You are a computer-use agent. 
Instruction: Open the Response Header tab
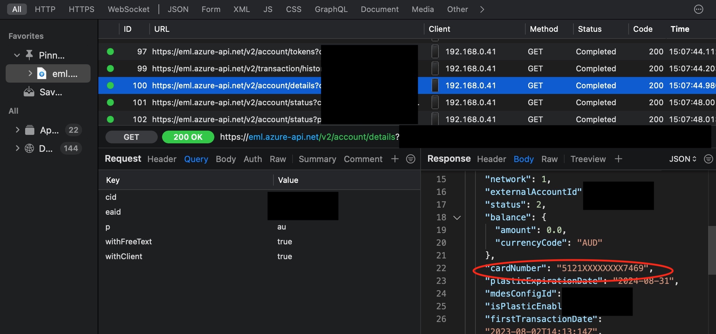coord(491,159)
